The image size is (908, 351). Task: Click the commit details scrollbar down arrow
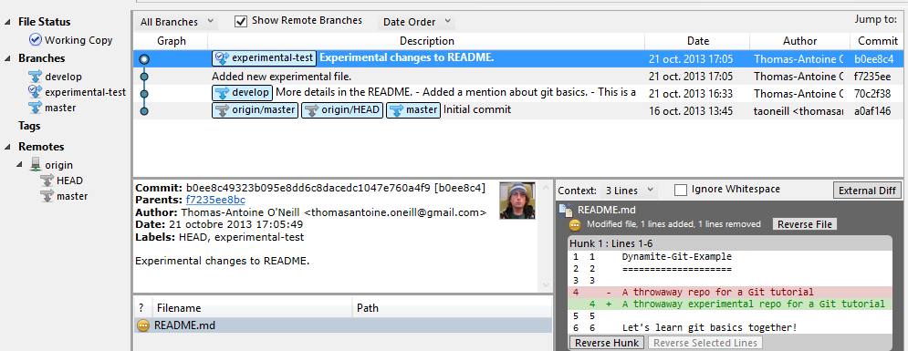click(x=546, y=285)
